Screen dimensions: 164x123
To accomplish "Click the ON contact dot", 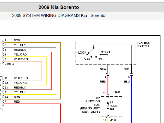I will [x=96, y=57].
